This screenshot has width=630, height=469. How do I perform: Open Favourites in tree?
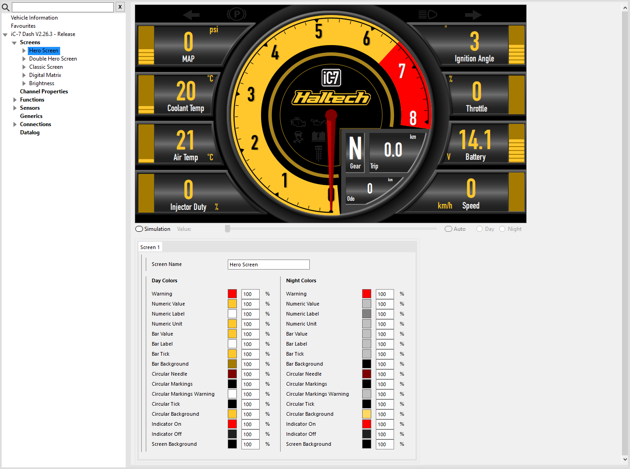pos(23,26)
